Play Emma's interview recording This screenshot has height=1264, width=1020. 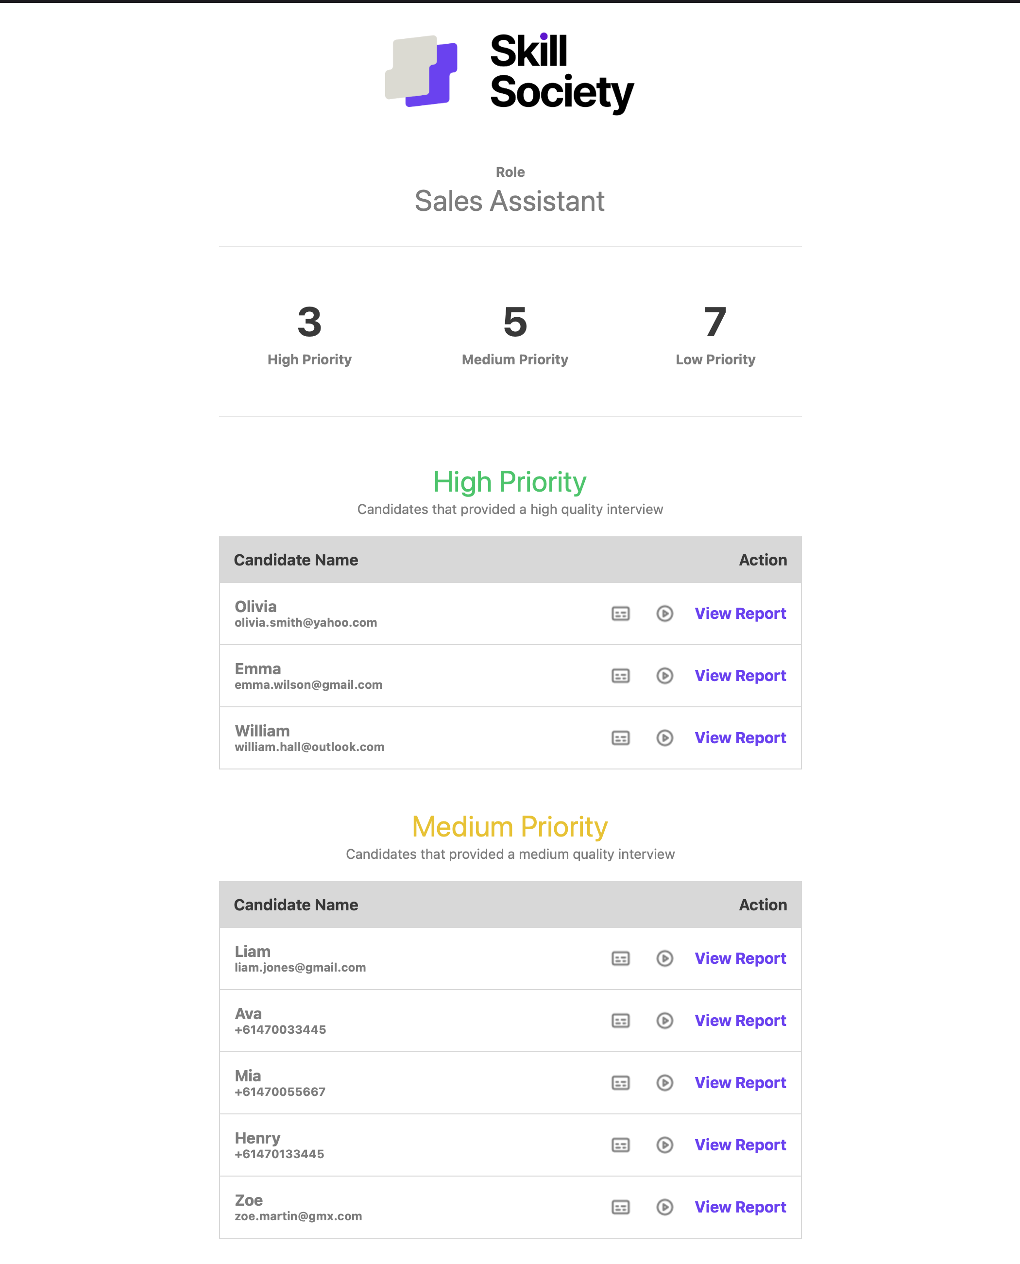664,676
